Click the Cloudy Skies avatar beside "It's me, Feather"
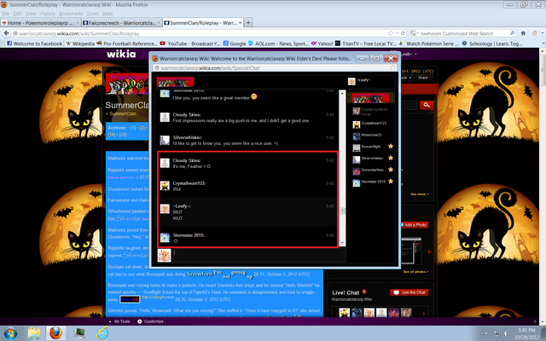 pyautogui.click(x=165, y=163)
